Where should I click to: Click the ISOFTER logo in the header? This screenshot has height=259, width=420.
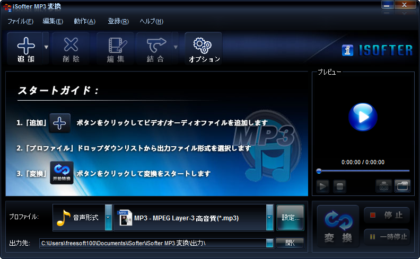(x=377, y=50)
